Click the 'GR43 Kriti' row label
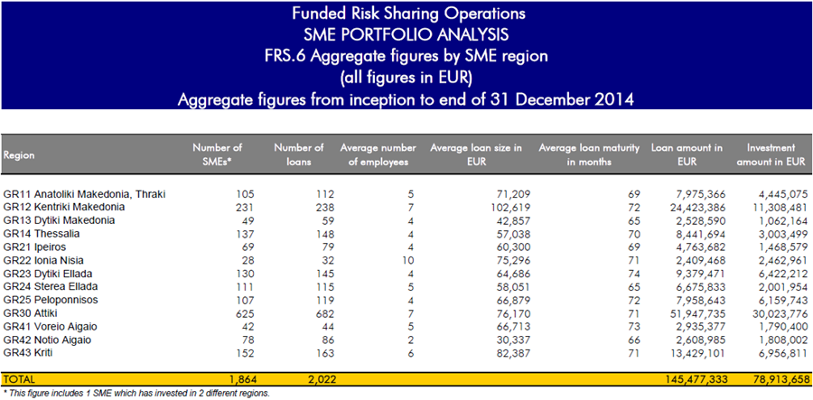Viewport: 813px width, 400px height. coord(29,353)
